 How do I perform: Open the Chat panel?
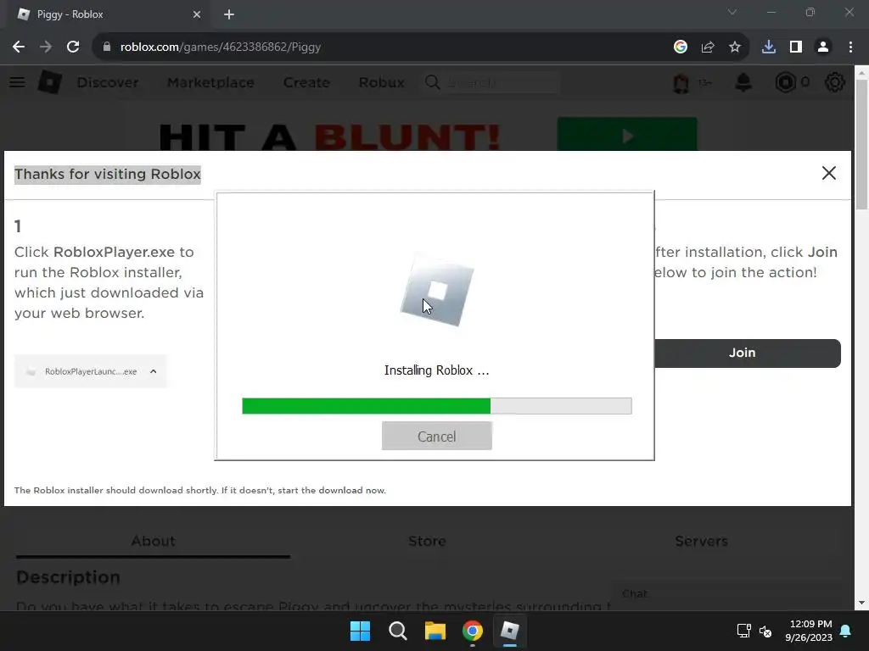[726, 594]
